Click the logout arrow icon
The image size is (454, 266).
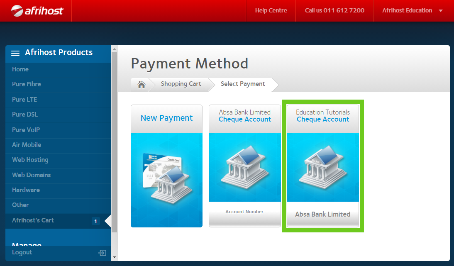tap(102, 253)
